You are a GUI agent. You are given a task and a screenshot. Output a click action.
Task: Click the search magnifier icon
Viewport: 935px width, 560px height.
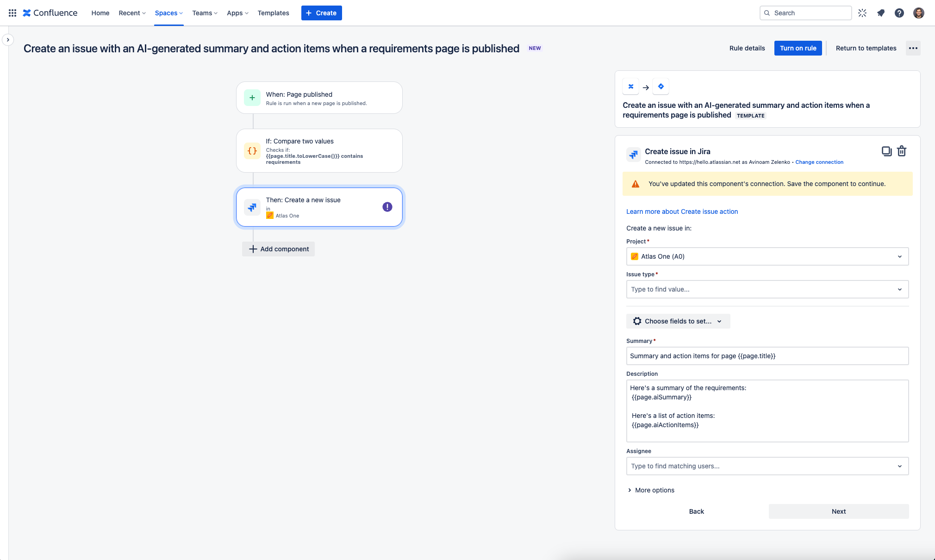tap(767, 13)
